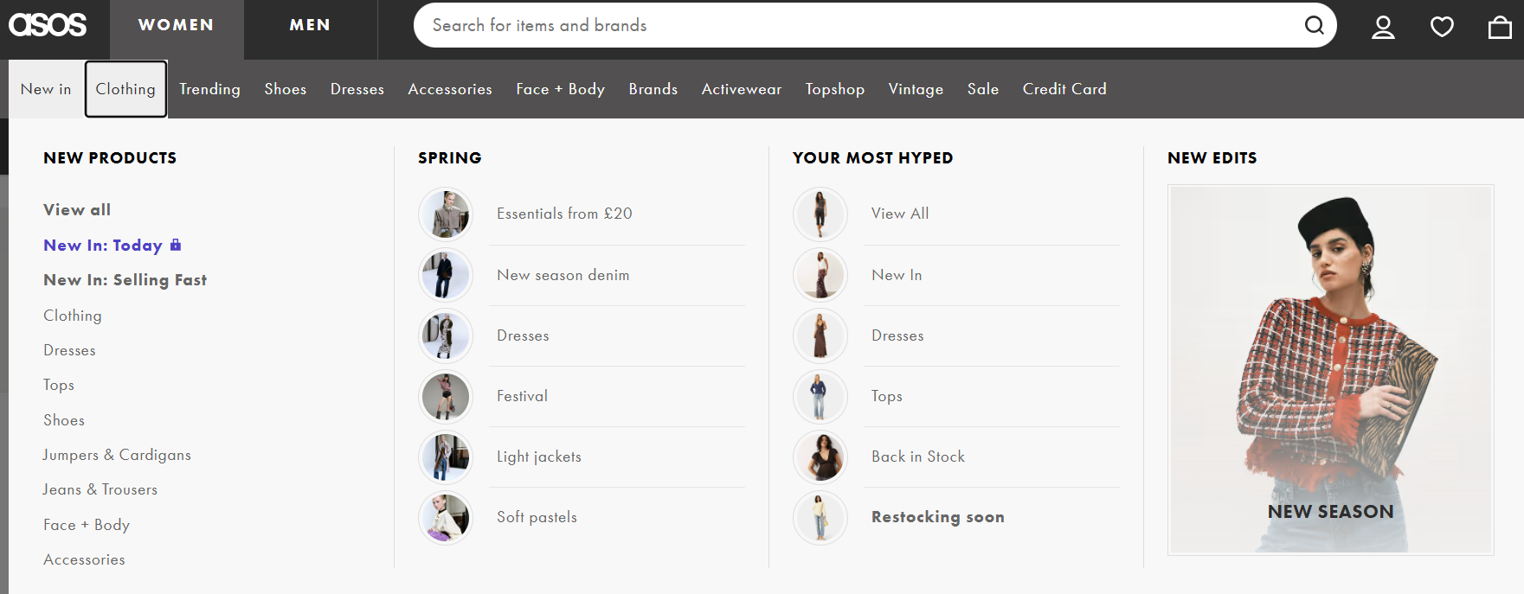Click the search items and brands field
This screenshot has height=594, width=1524.
857,25
